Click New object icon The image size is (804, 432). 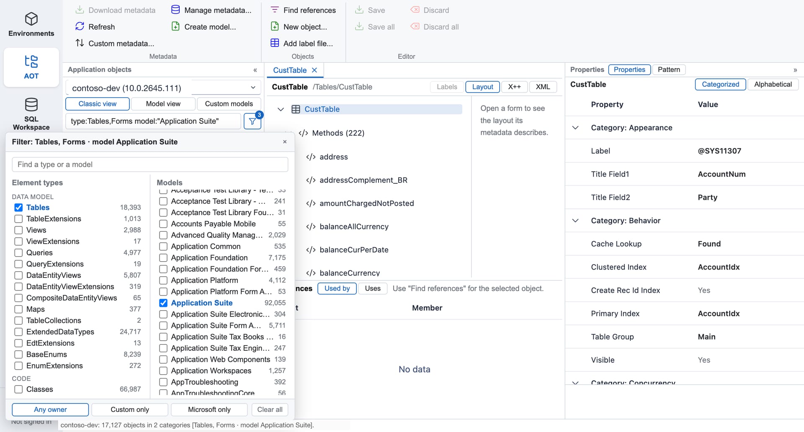coord(275,27)
